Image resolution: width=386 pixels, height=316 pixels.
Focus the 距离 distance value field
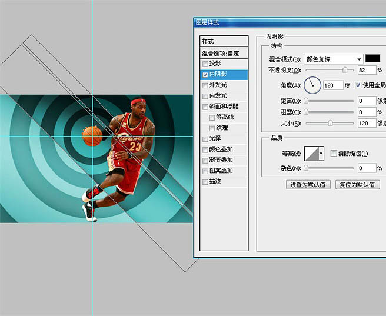click(367, 101)
